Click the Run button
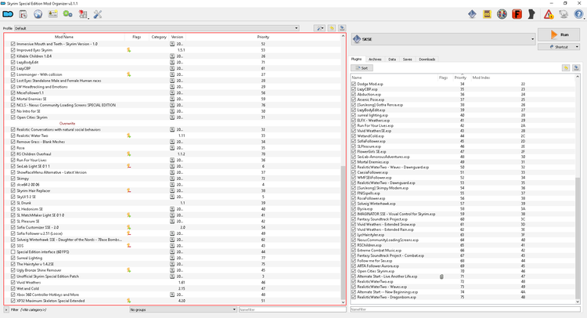 [x=559, y=34]
